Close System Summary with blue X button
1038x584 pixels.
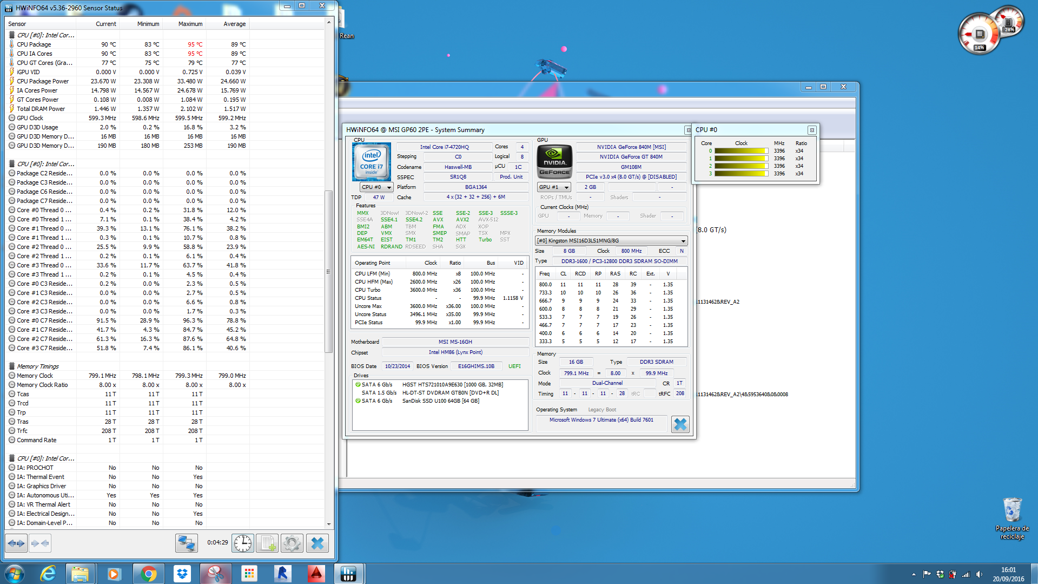pos(680,424)
